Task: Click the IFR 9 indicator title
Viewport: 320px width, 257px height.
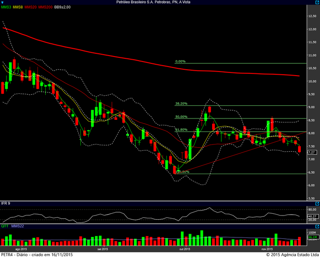Action: 6,203
